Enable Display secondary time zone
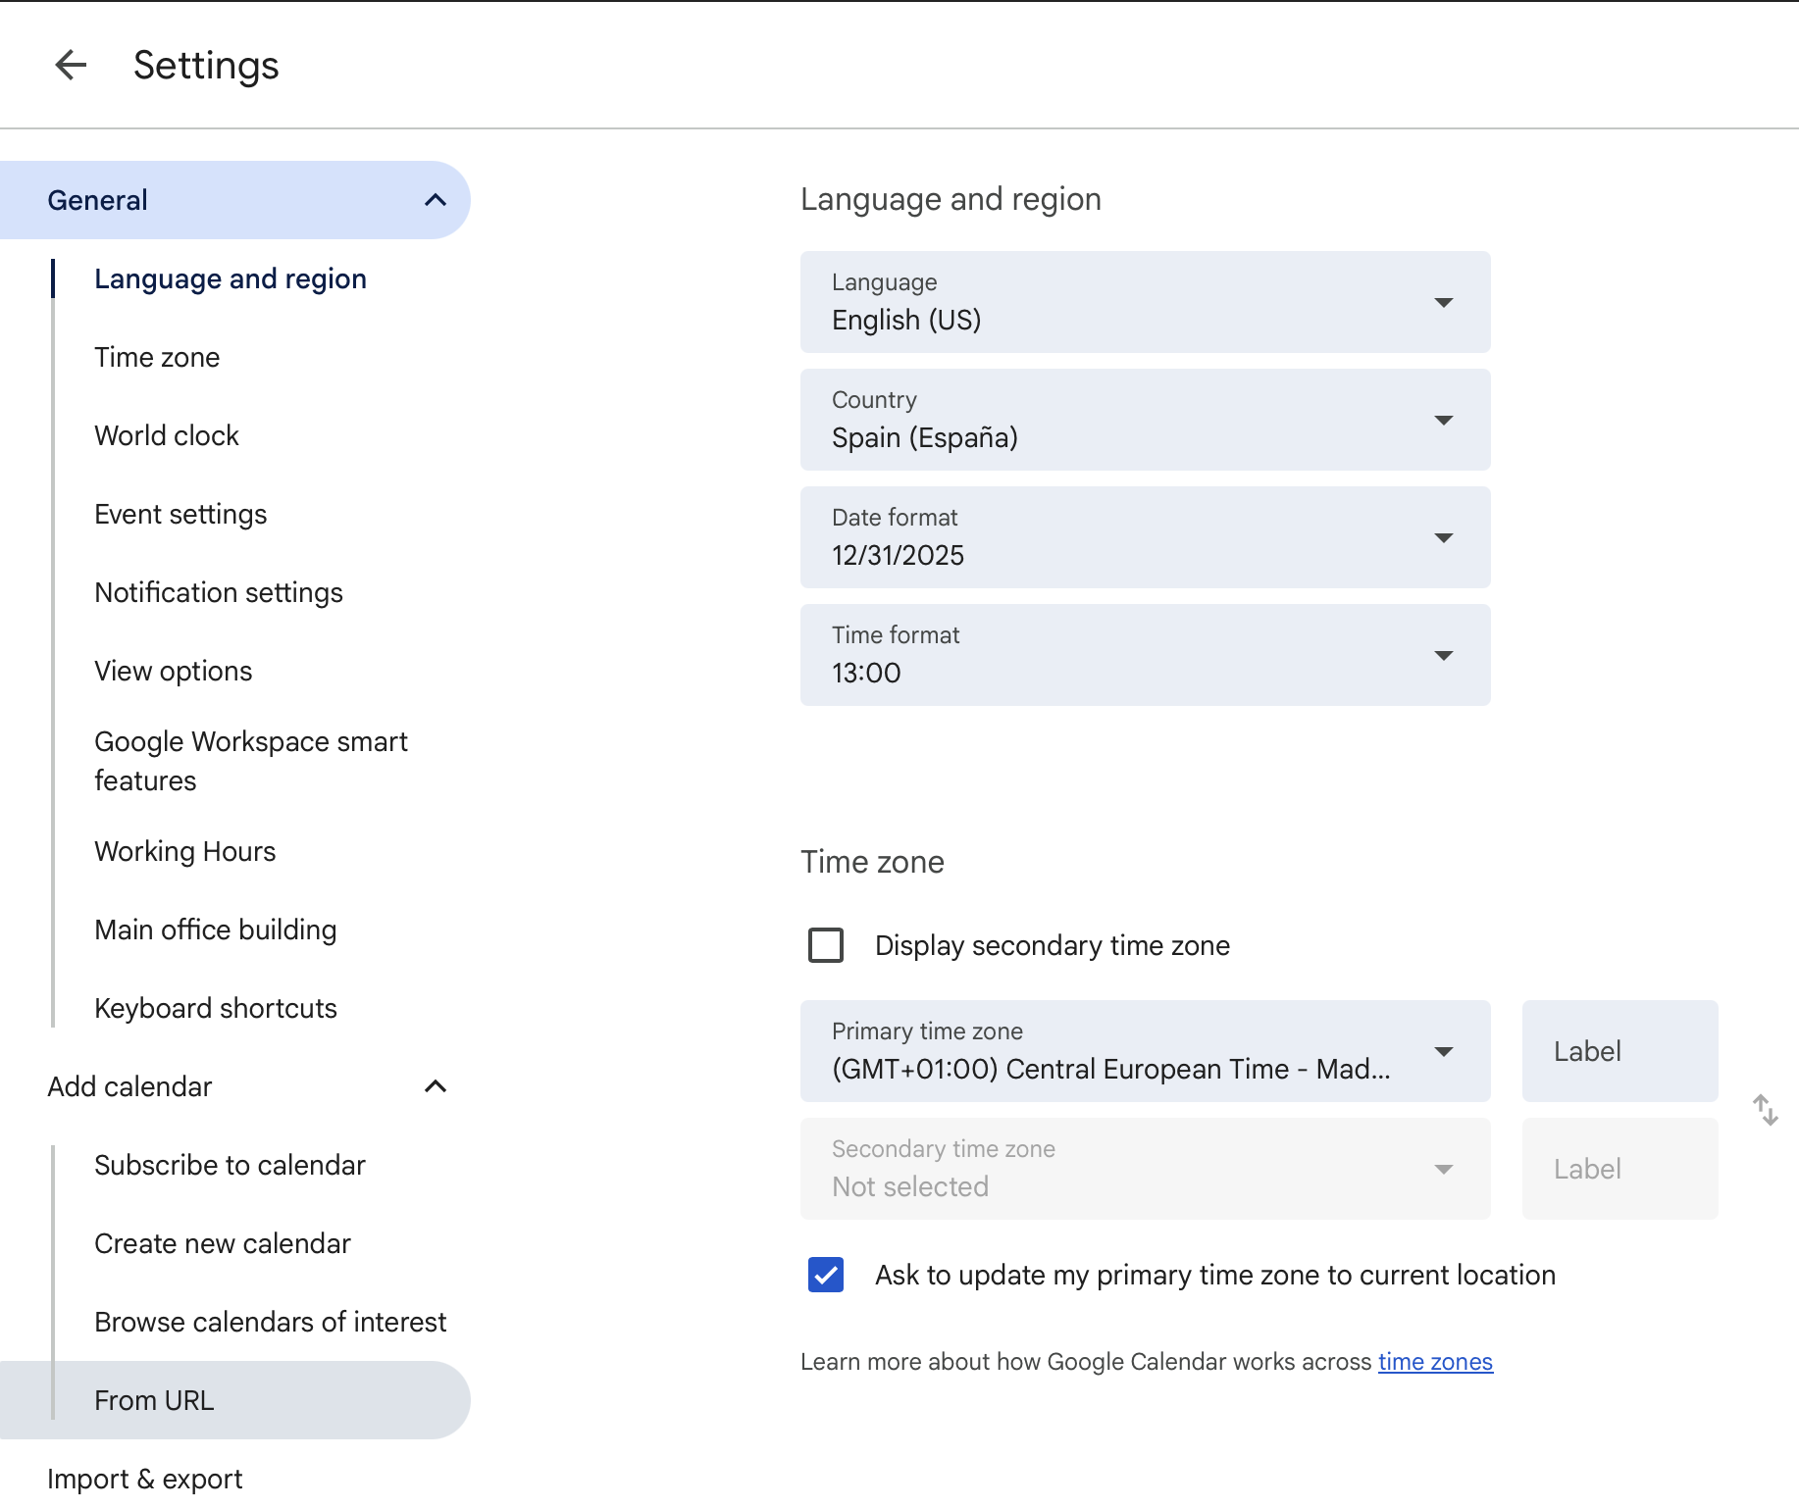Viewport: 1799px width, 1508px height. tap(825, 945)
